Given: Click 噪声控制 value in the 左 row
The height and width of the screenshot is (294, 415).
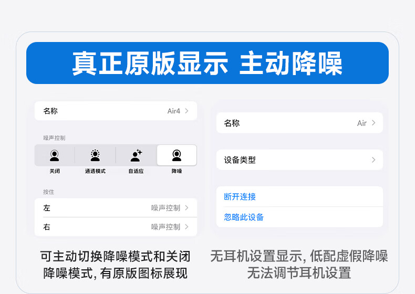Looking at the screenshot, I should tap(165, 208).
